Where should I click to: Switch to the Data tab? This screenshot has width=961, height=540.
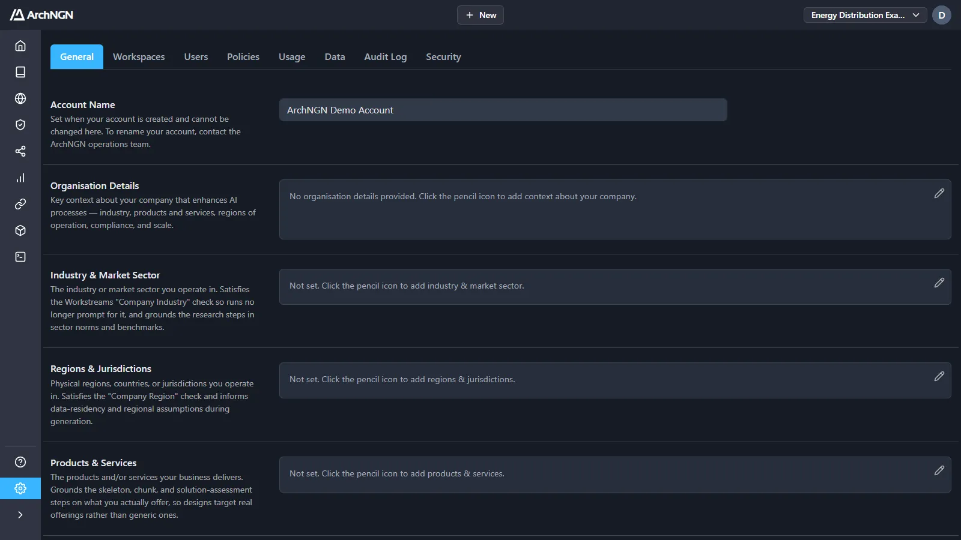point(335,57)
